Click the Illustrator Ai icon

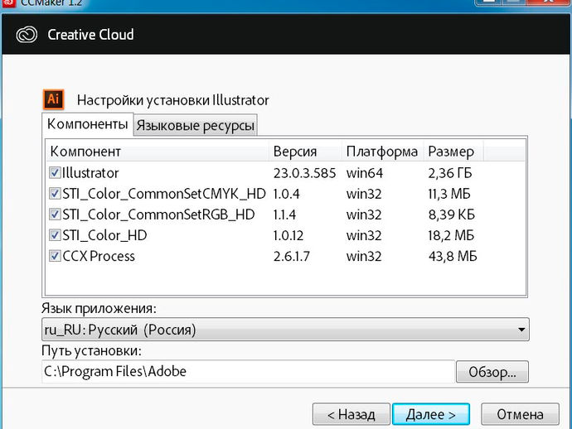tap(54, 99)
